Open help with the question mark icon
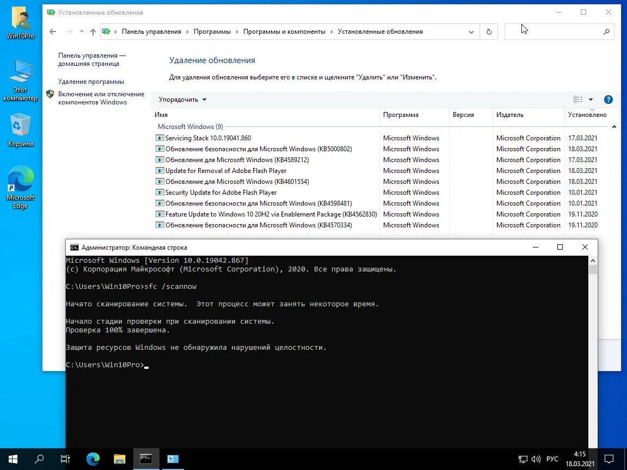Viewport: 627px width, 470px height. [x=608, y=100]
